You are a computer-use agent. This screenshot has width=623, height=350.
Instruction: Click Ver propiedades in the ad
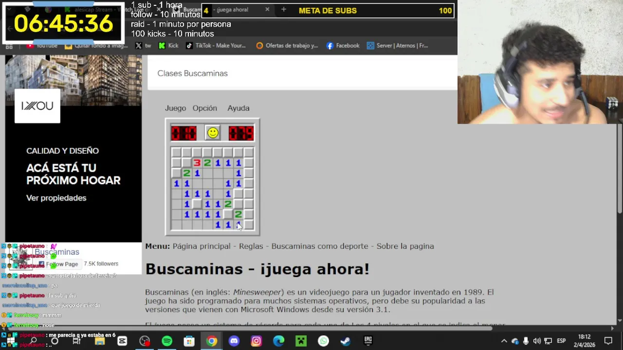(x=56, y=198)
